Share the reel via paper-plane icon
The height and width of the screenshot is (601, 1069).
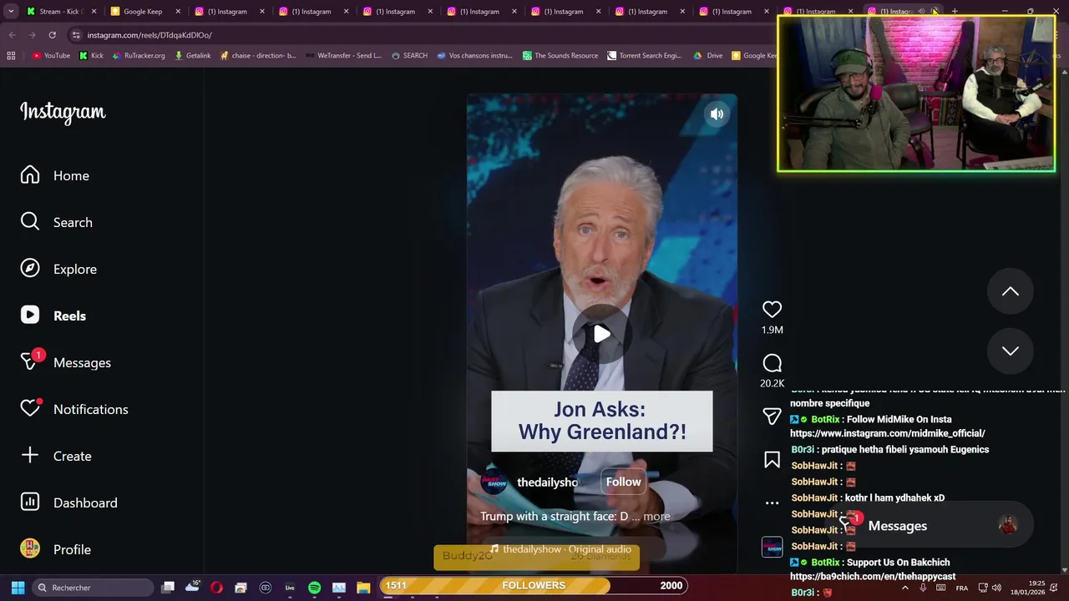click(x=772, y=416)
